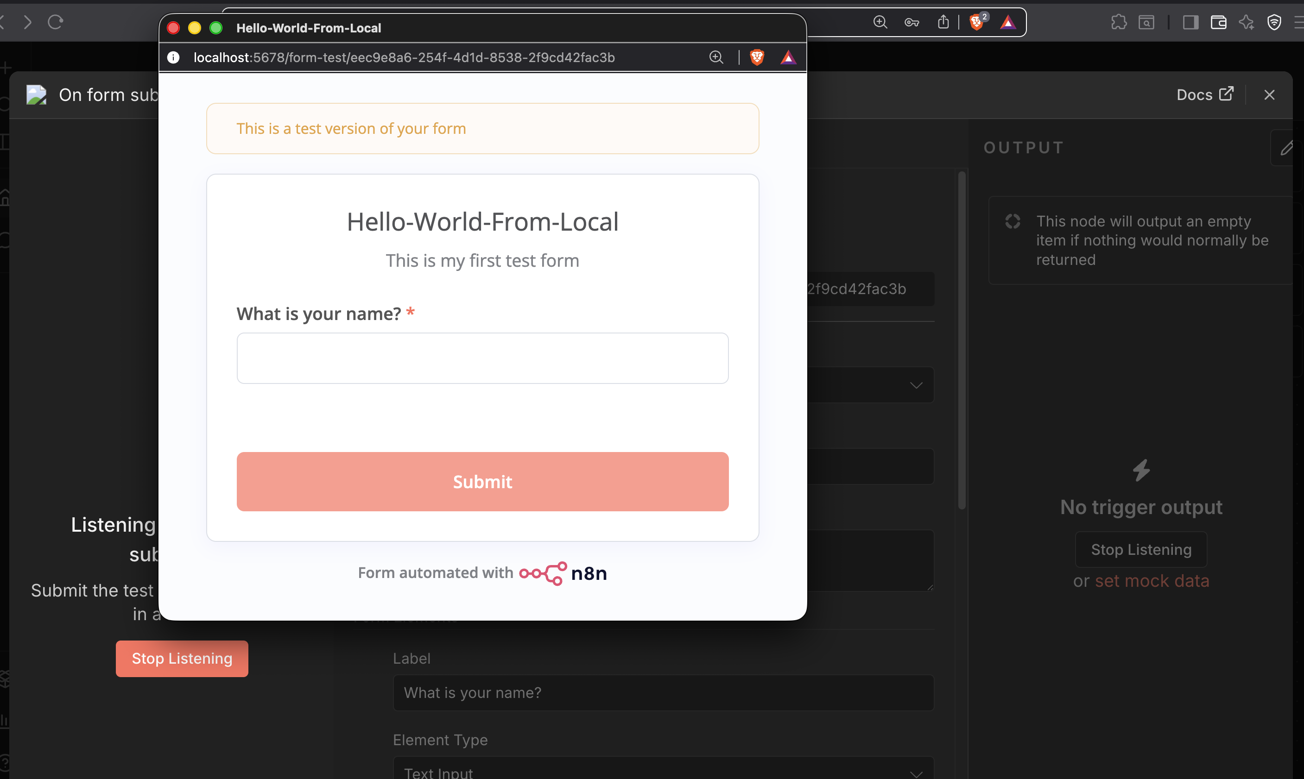This screenshot has height=779, width=1304.
Task: Click the zoom magnifier icon in popup address bar
Action: click(x=716, y=57)
